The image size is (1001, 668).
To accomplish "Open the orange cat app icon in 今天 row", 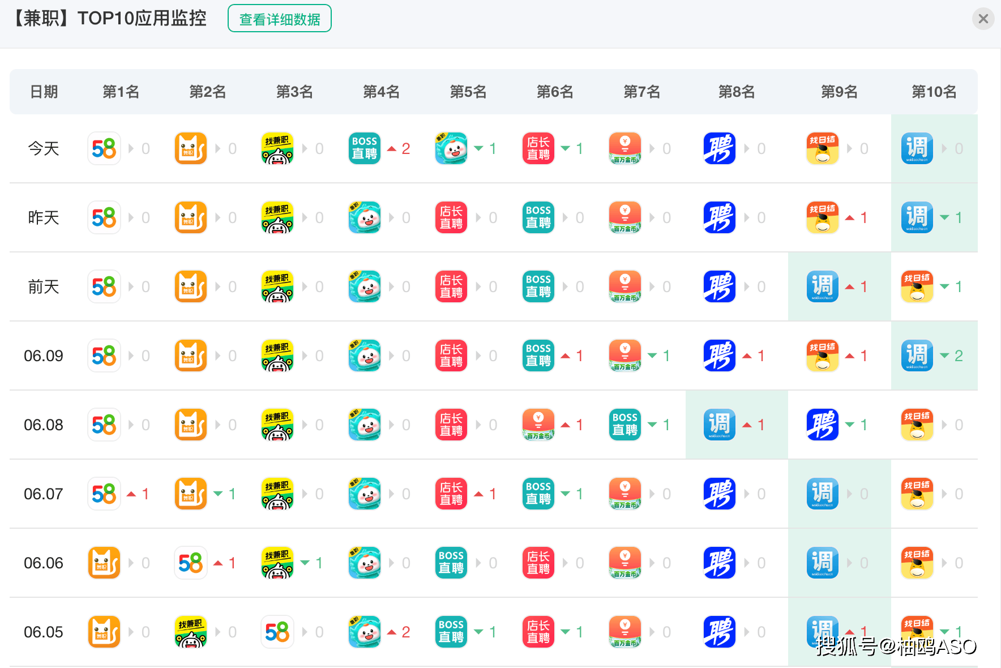I will 191,148.
